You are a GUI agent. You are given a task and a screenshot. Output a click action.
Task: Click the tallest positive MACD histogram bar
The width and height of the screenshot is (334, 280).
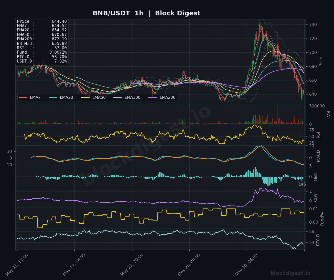pos(255,172)
